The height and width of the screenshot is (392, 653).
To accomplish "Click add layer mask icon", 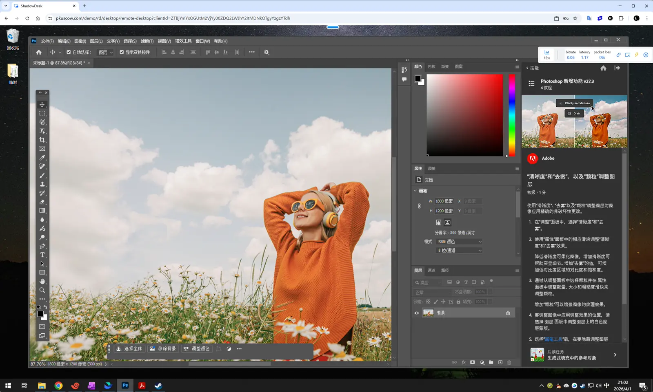I will [x=473, y=362].
